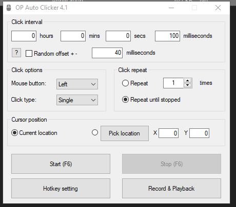Focus the random offset milliseconds field
Image resolution: width=236 pixels, height=207 pixels.
point(107,53)
